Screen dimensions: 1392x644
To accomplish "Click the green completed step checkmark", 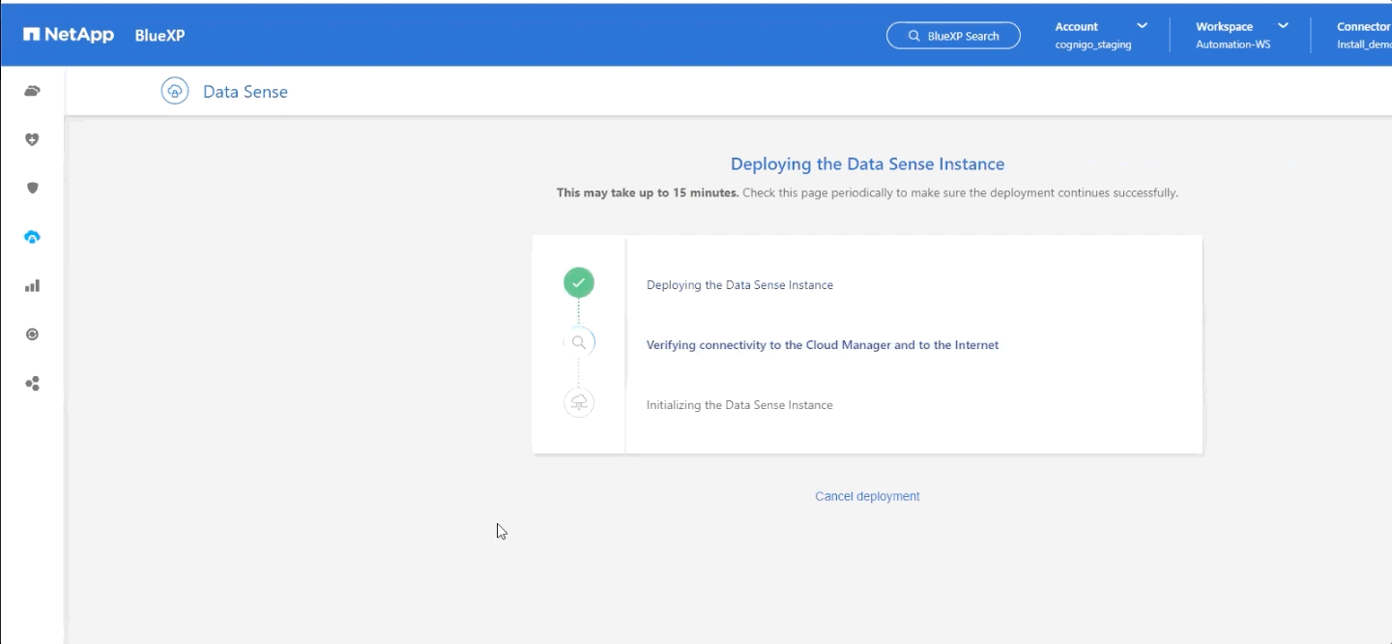I will tap(579, 283).
